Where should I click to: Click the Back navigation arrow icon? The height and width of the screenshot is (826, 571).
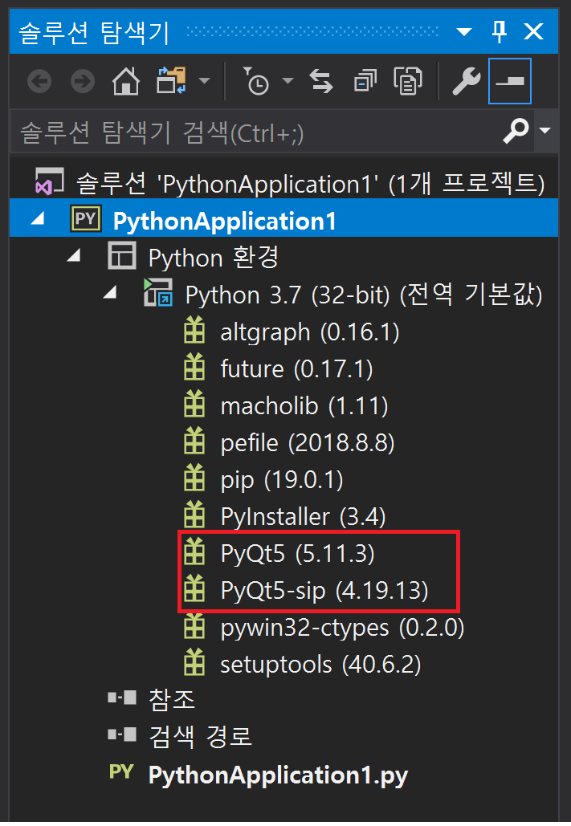pos(39,82)
